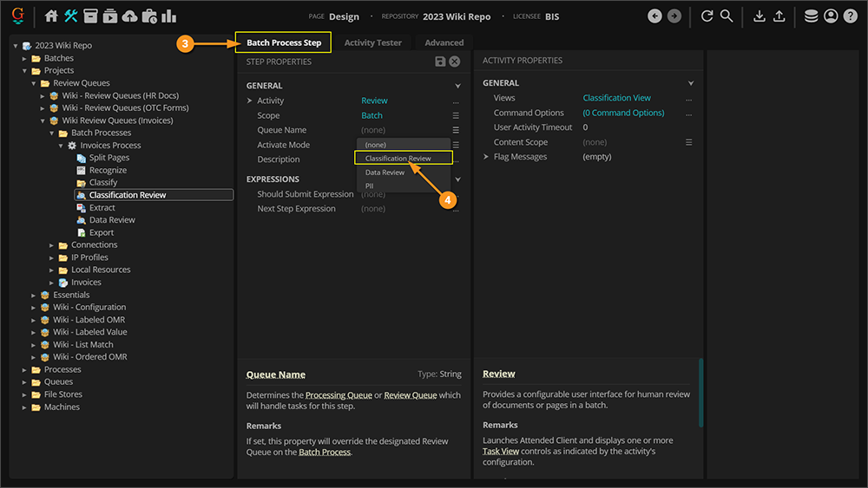868x488 pixels.
Task: Choose Classification Review in the queue dropdown
Action: tap(398, 159)
